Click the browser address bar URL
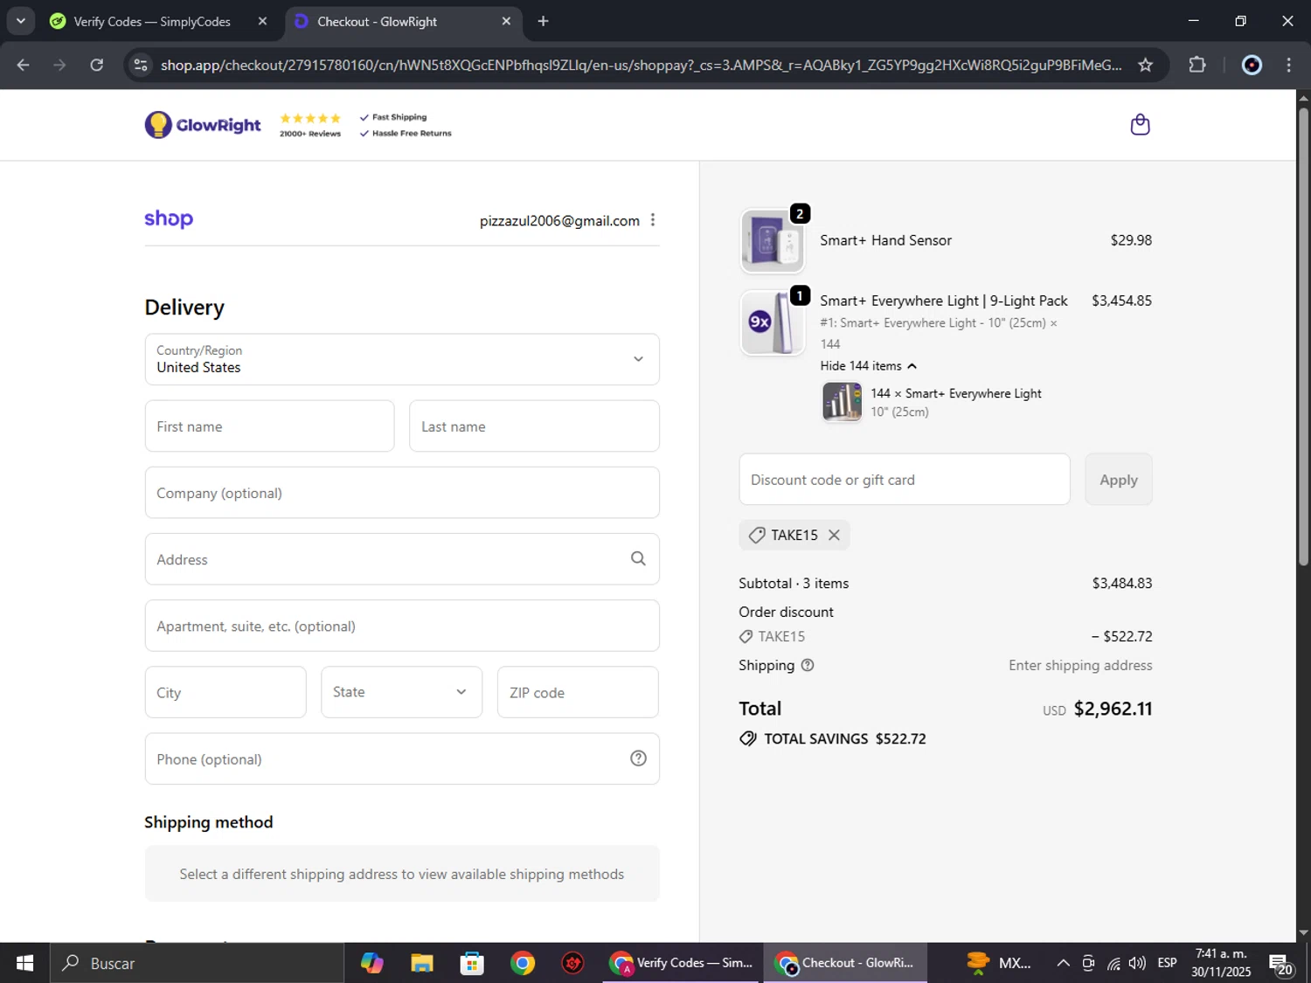 [641, 65]
